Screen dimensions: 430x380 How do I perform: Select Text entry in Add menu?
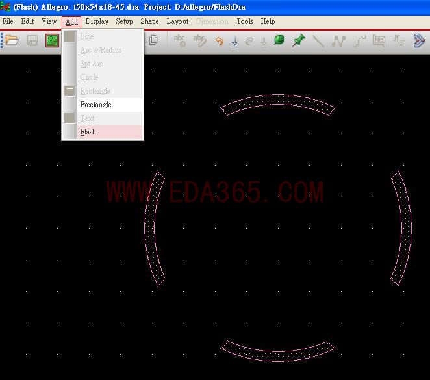click(110, 118)
